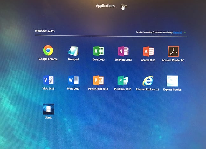Screen dimensions: 206x149
Task: Click the 'WINDOWS APPS' section heading
Action: click(x=45, y=31)
